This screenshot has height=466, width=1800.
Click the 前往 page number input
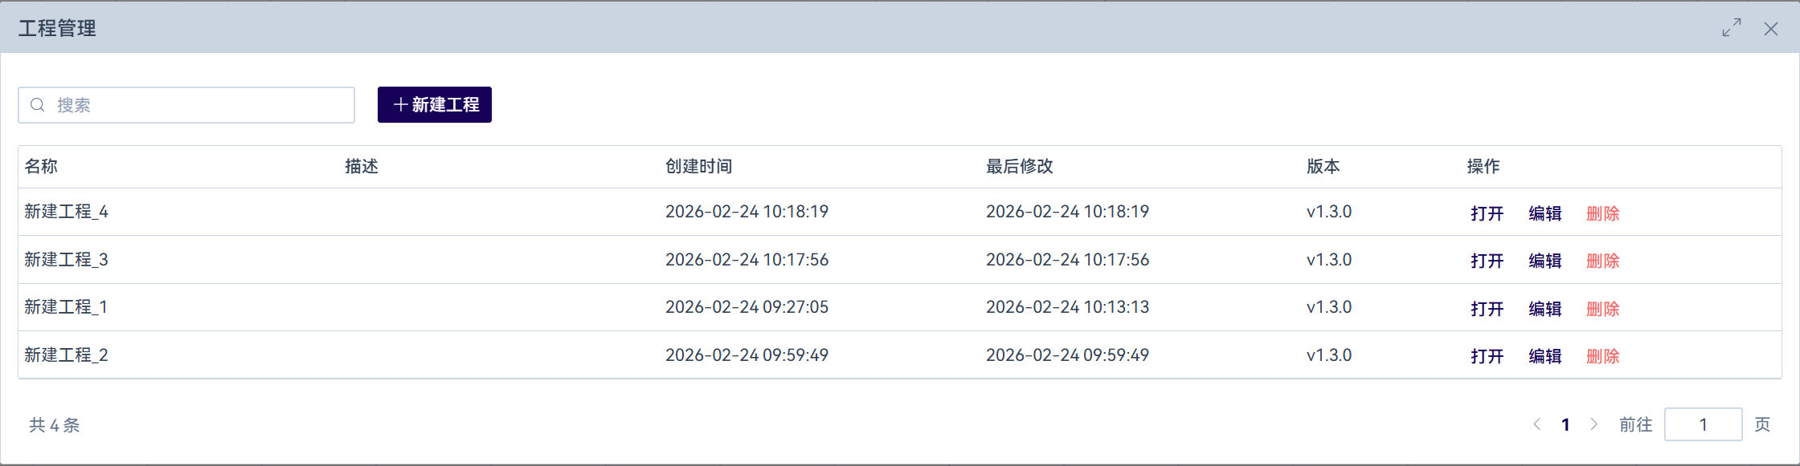tap(1703, 424)
